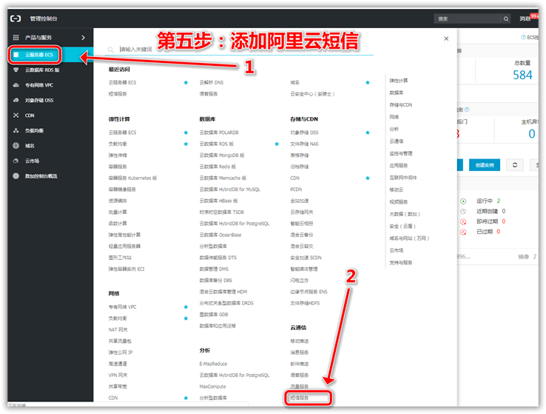Open MaxCompute under 分析
Screen dimensions: 546x414
click(x=212, y=387)
